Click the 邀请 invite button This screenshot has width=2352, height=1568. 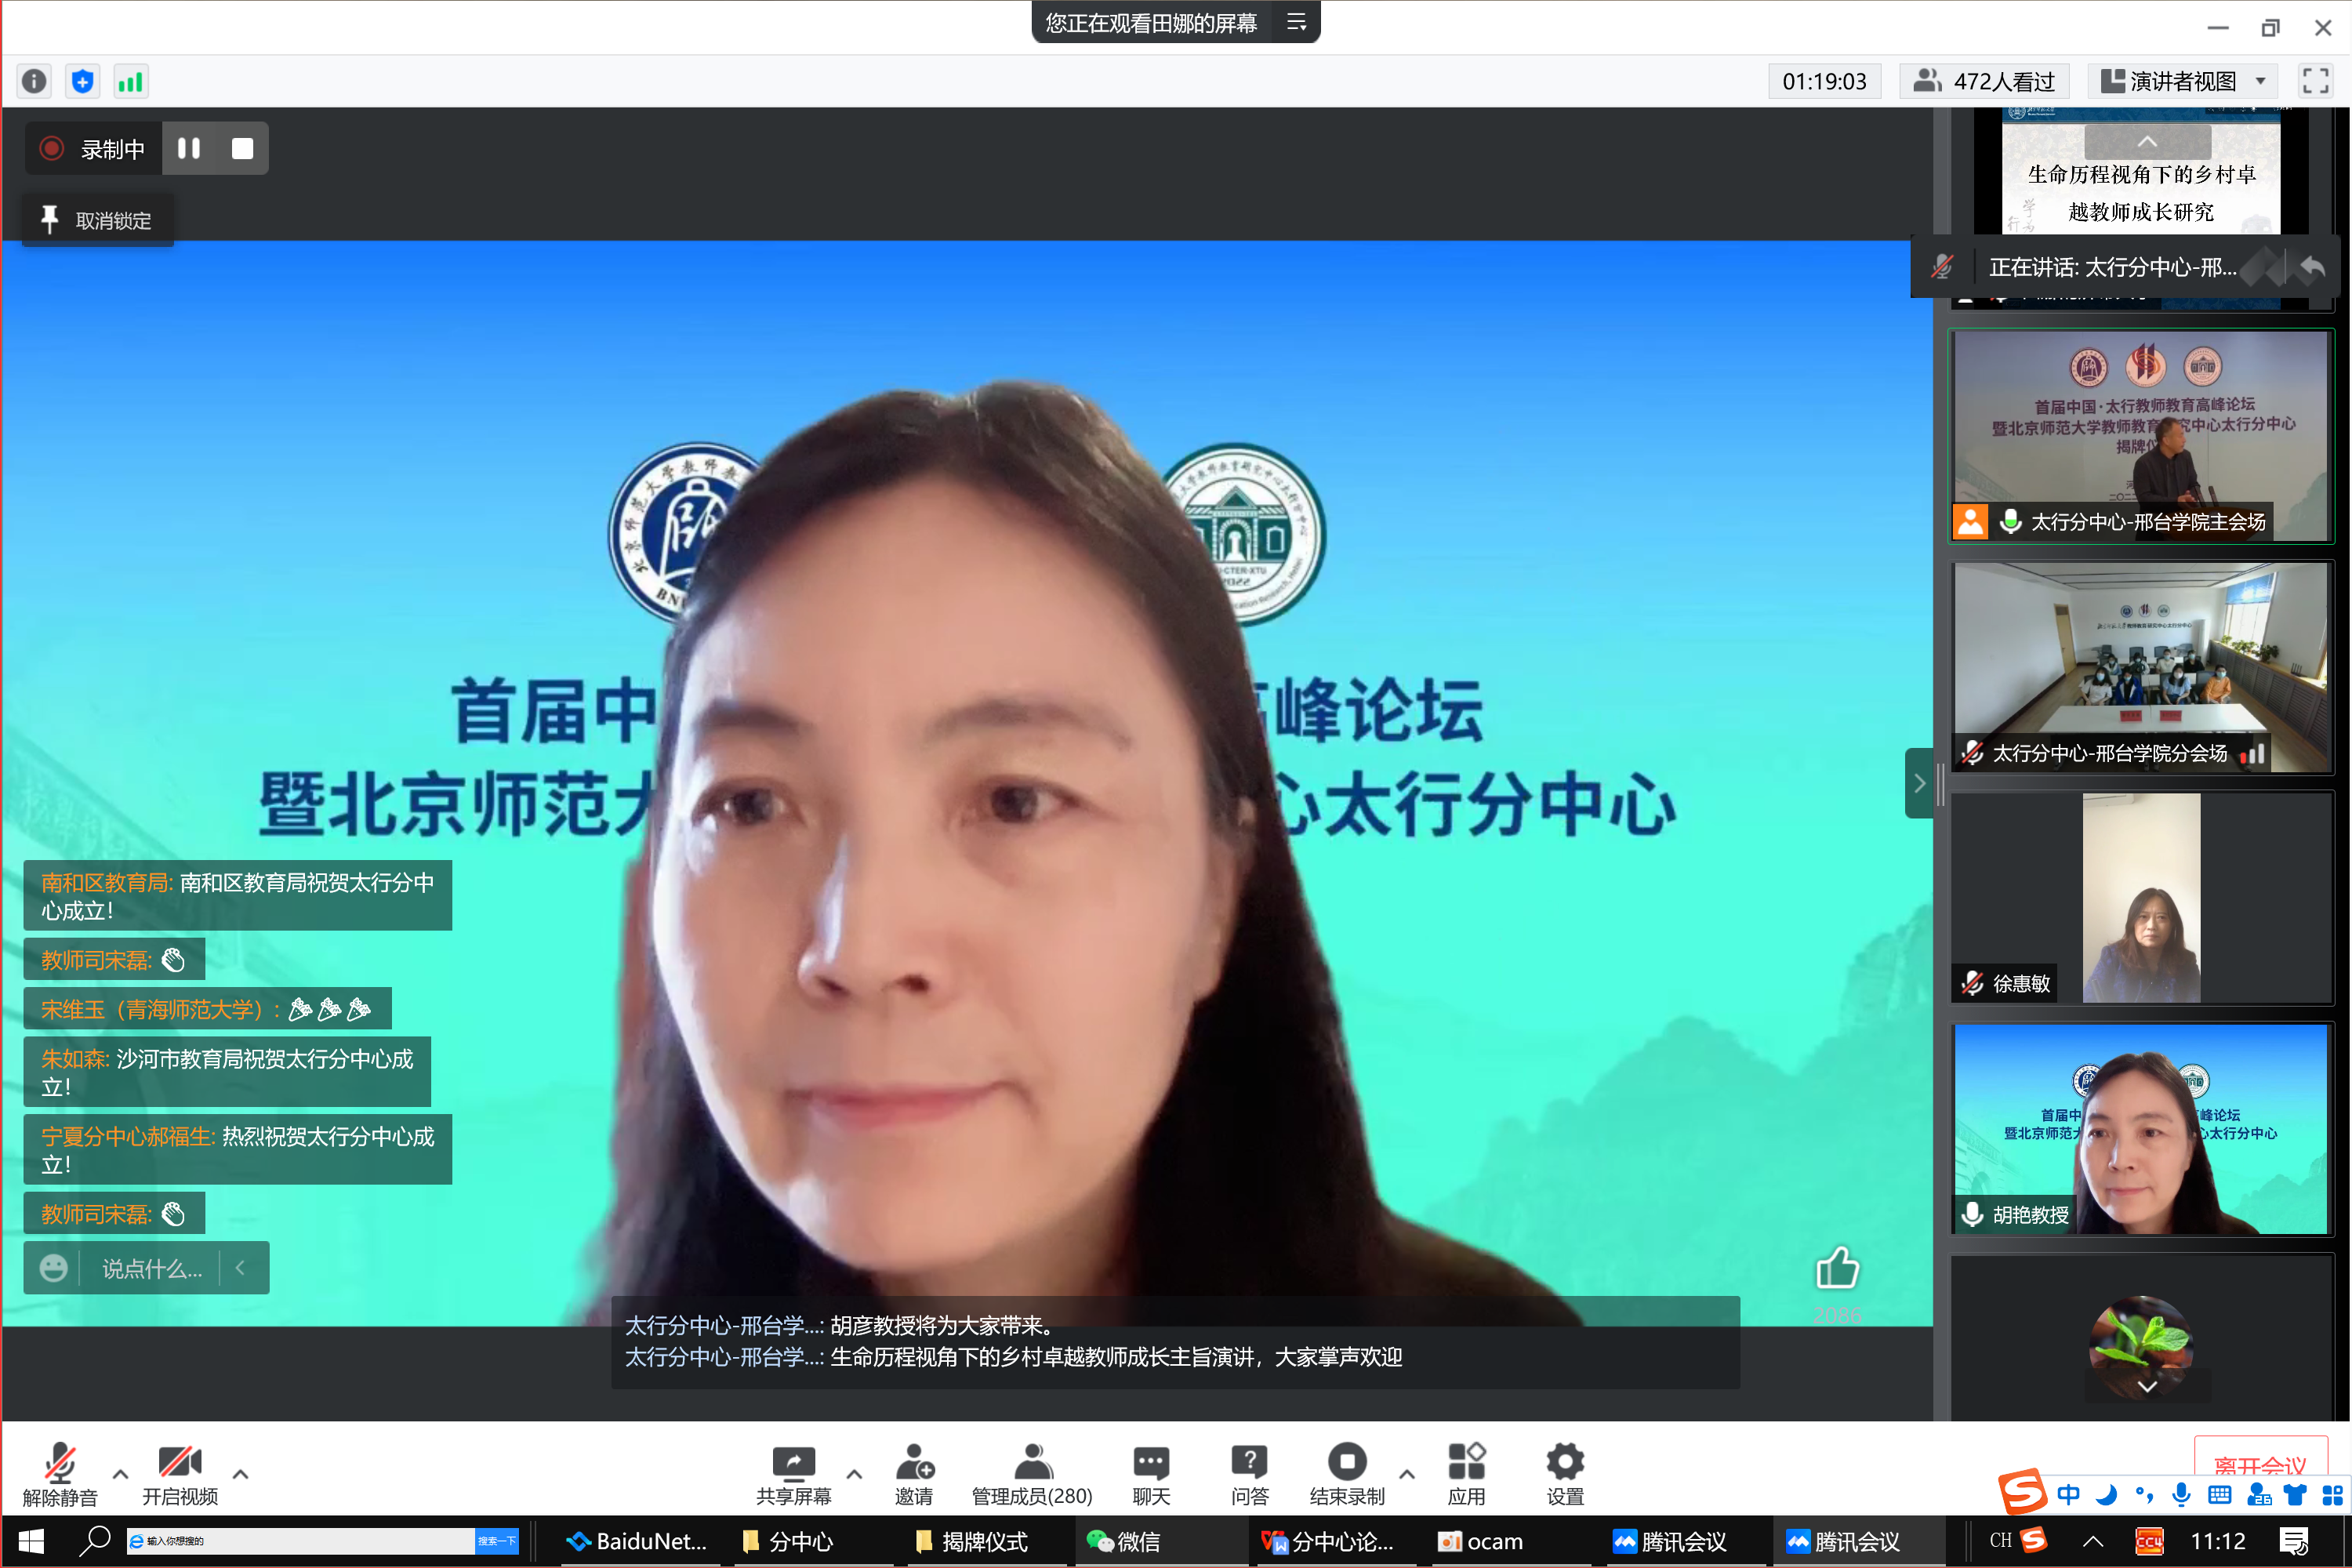coord(914,1475)
